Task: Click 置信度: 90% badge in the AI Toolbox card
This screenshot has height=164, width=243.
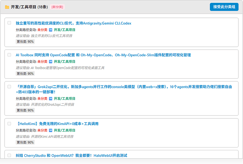Action: [x=25, y=74]
